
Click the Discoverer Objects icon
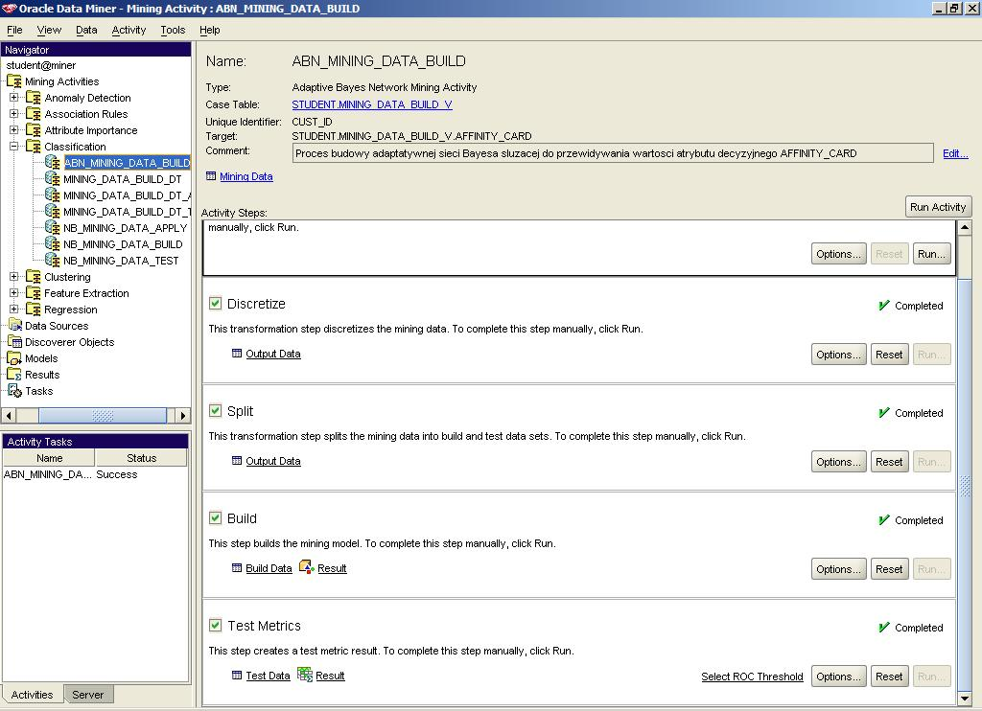[14, 342]
